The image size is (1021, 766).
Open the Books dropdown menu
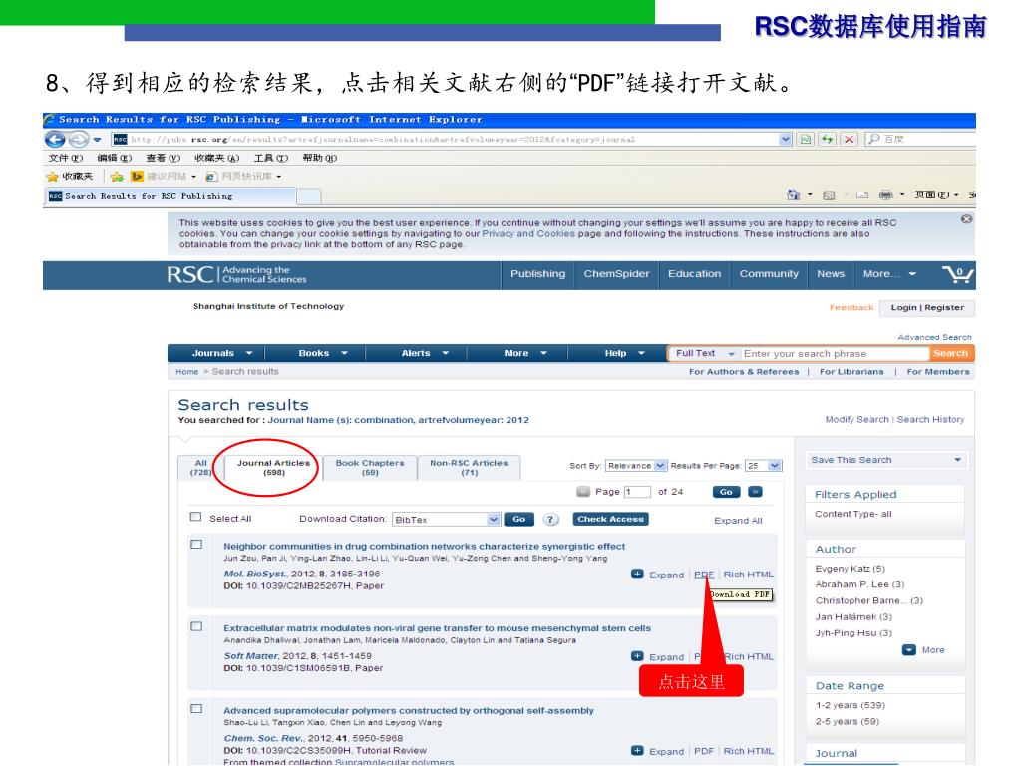pyautogui.click(x=323, y=353)
